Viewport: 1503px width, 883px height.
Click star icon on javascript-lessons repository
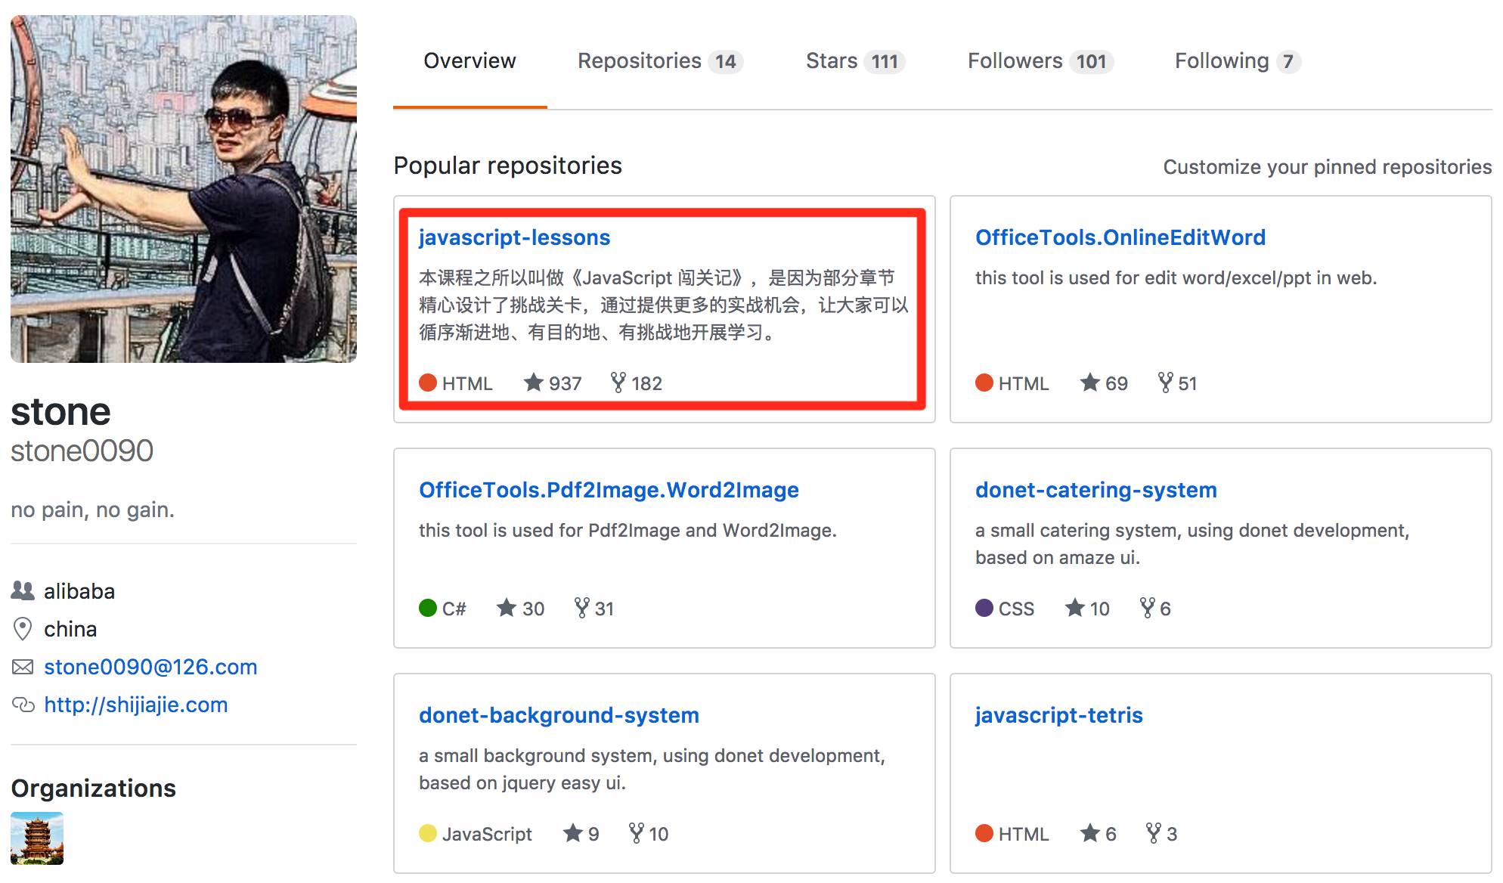point(534,383)
